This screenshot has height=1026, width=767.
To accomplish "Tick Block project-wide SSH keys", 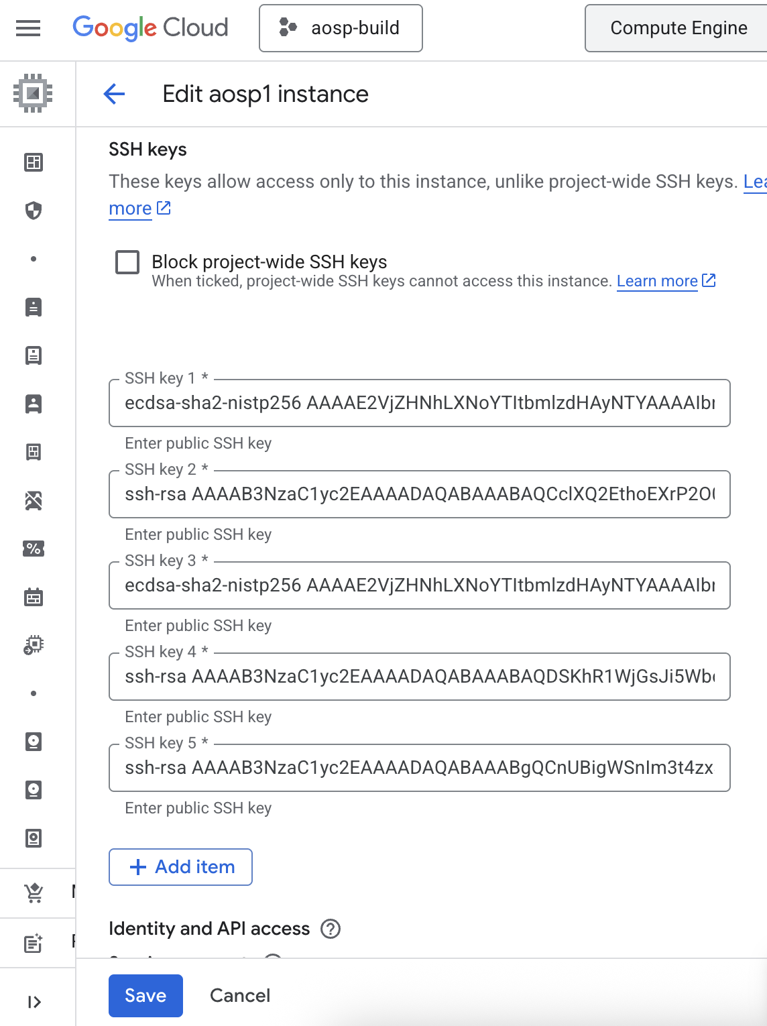I will (127, 262).
